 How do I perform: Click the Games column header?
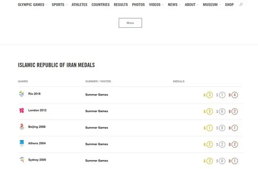(x=23, y=81)
